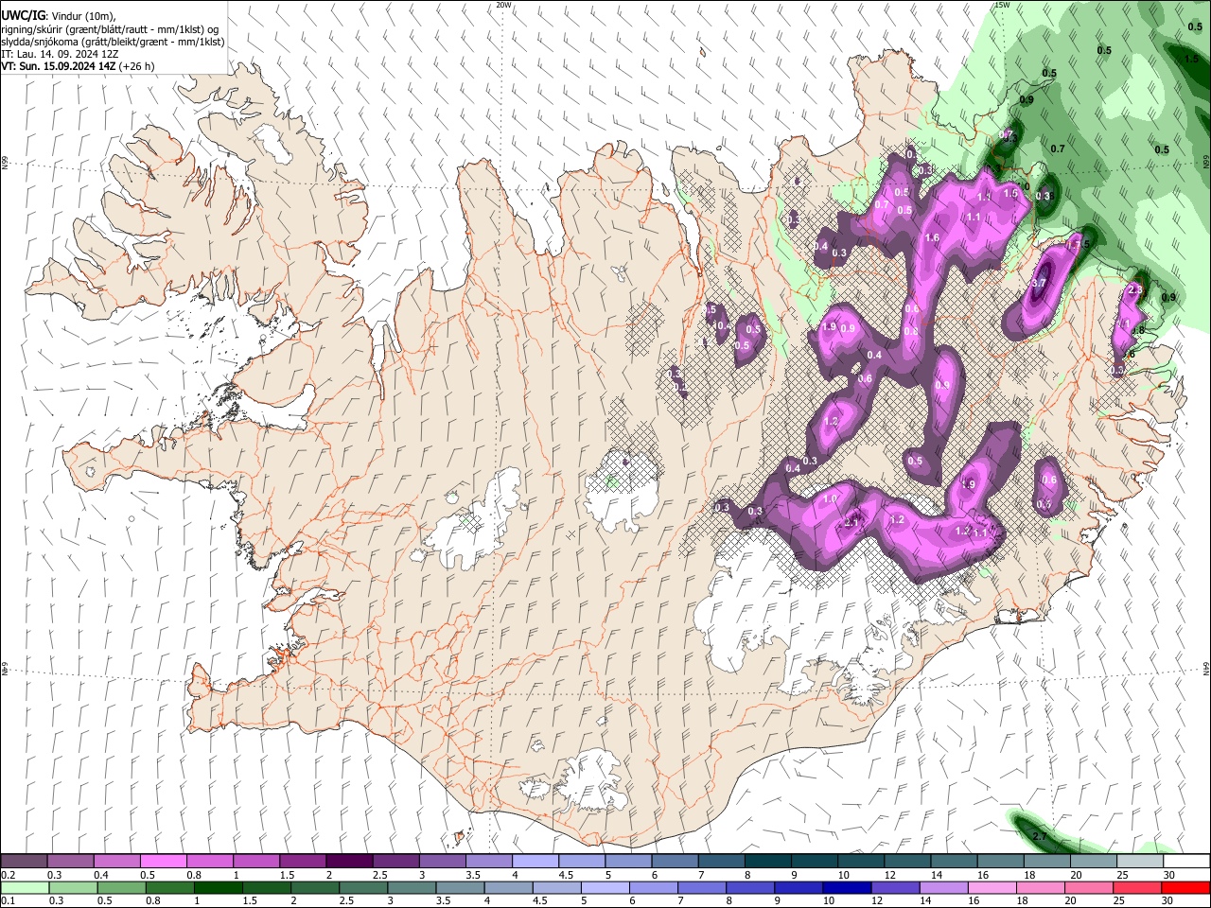1211x908 pixels.
Task: Pick the dark navy 10 swatch on lower scale
Action: tap(848, 887)
